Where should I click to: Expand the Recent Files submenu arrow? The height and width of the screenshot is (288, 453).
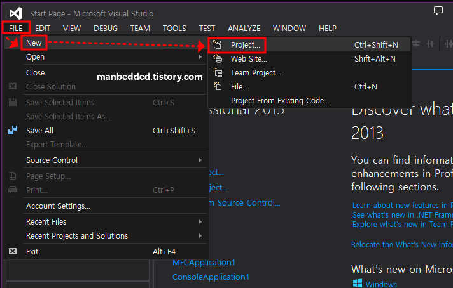pos(200,222)
